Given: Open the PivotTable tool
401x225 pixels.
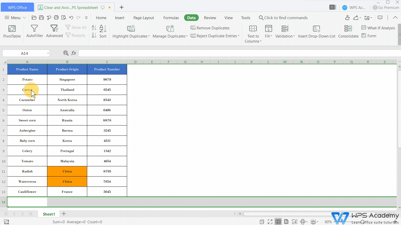Looking at the screenshot, I should coord(12,31).
